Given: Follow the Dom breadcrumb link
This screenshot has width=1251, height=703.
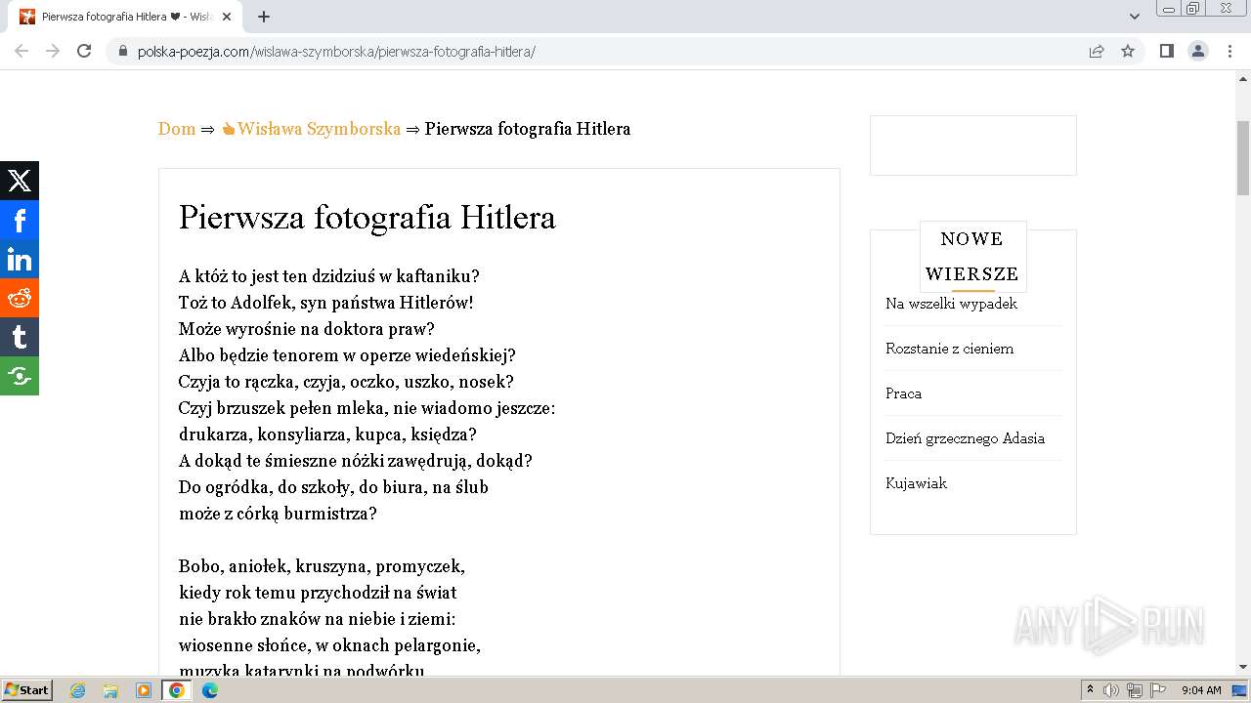Looking at the screenshot, I should pyautogui.click(x=177, y=129).
